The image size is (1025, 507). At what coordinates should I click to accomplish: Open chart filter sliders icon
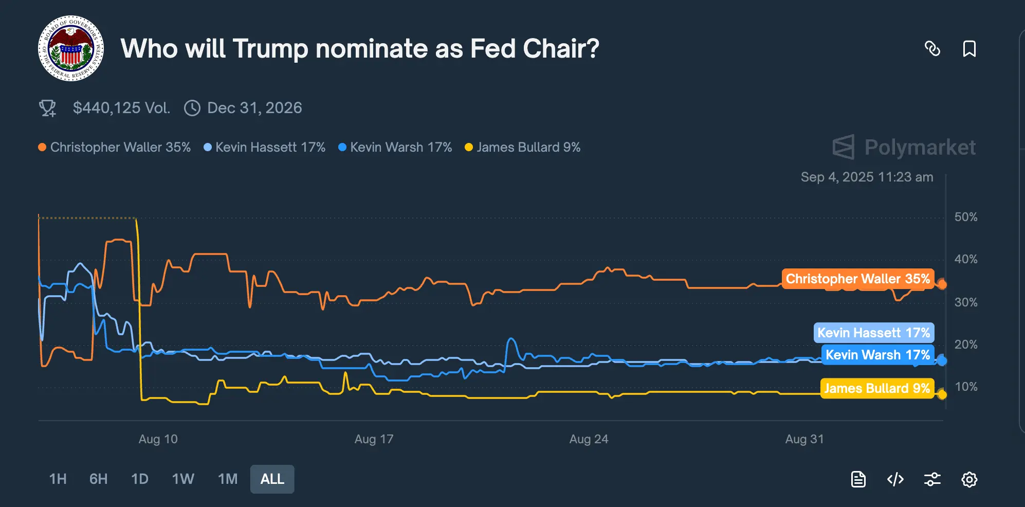point(932,479)
